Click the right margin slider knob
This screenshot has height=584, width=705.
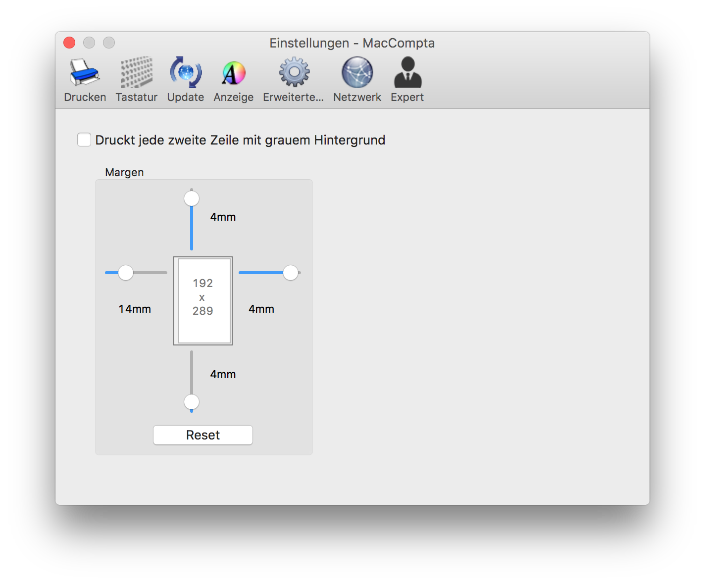click(x=291, y=273)
